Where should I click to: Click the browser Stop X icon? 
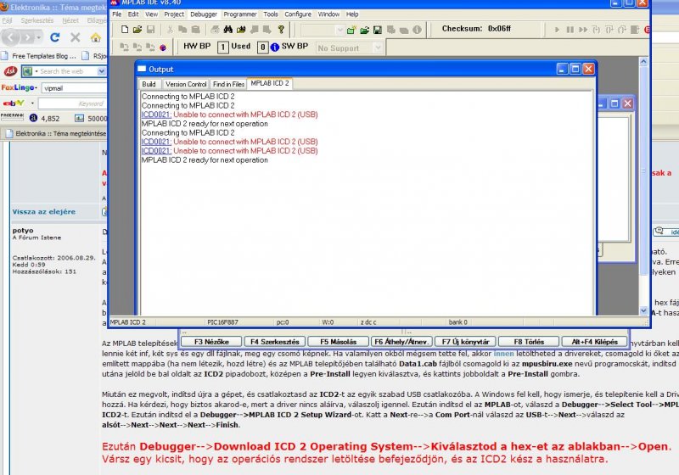[76, 37]
